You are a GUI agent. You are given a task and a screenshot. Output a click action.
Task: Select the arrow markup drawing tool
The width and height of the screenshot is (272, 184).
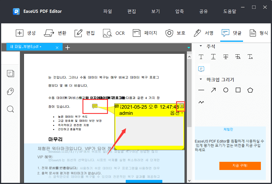pyautogui.click(x=213, y=90)
